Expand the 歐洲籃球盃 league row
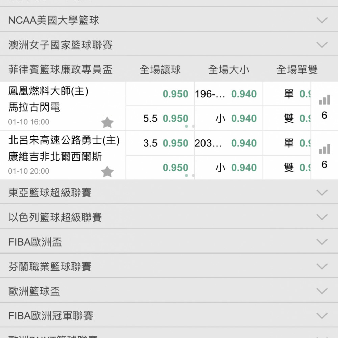This screenshot has height=338, width=338. tap(169, 291)
